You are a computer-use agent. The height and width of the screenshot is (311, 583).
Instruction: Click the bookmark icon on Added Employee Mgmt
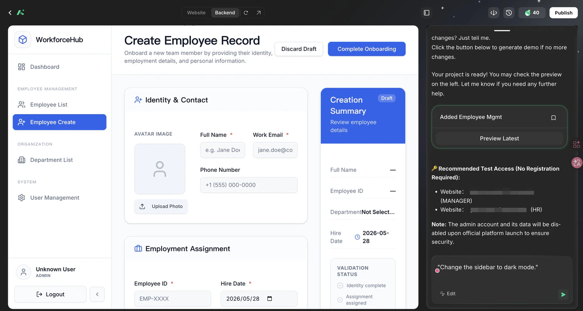[553, 117]
